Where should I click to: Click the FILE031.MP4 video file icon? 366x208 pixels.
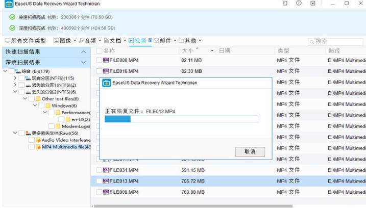coord(106,170)
